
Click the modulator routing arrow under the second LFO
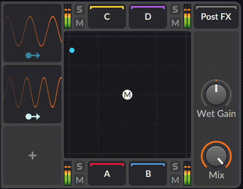33,117
